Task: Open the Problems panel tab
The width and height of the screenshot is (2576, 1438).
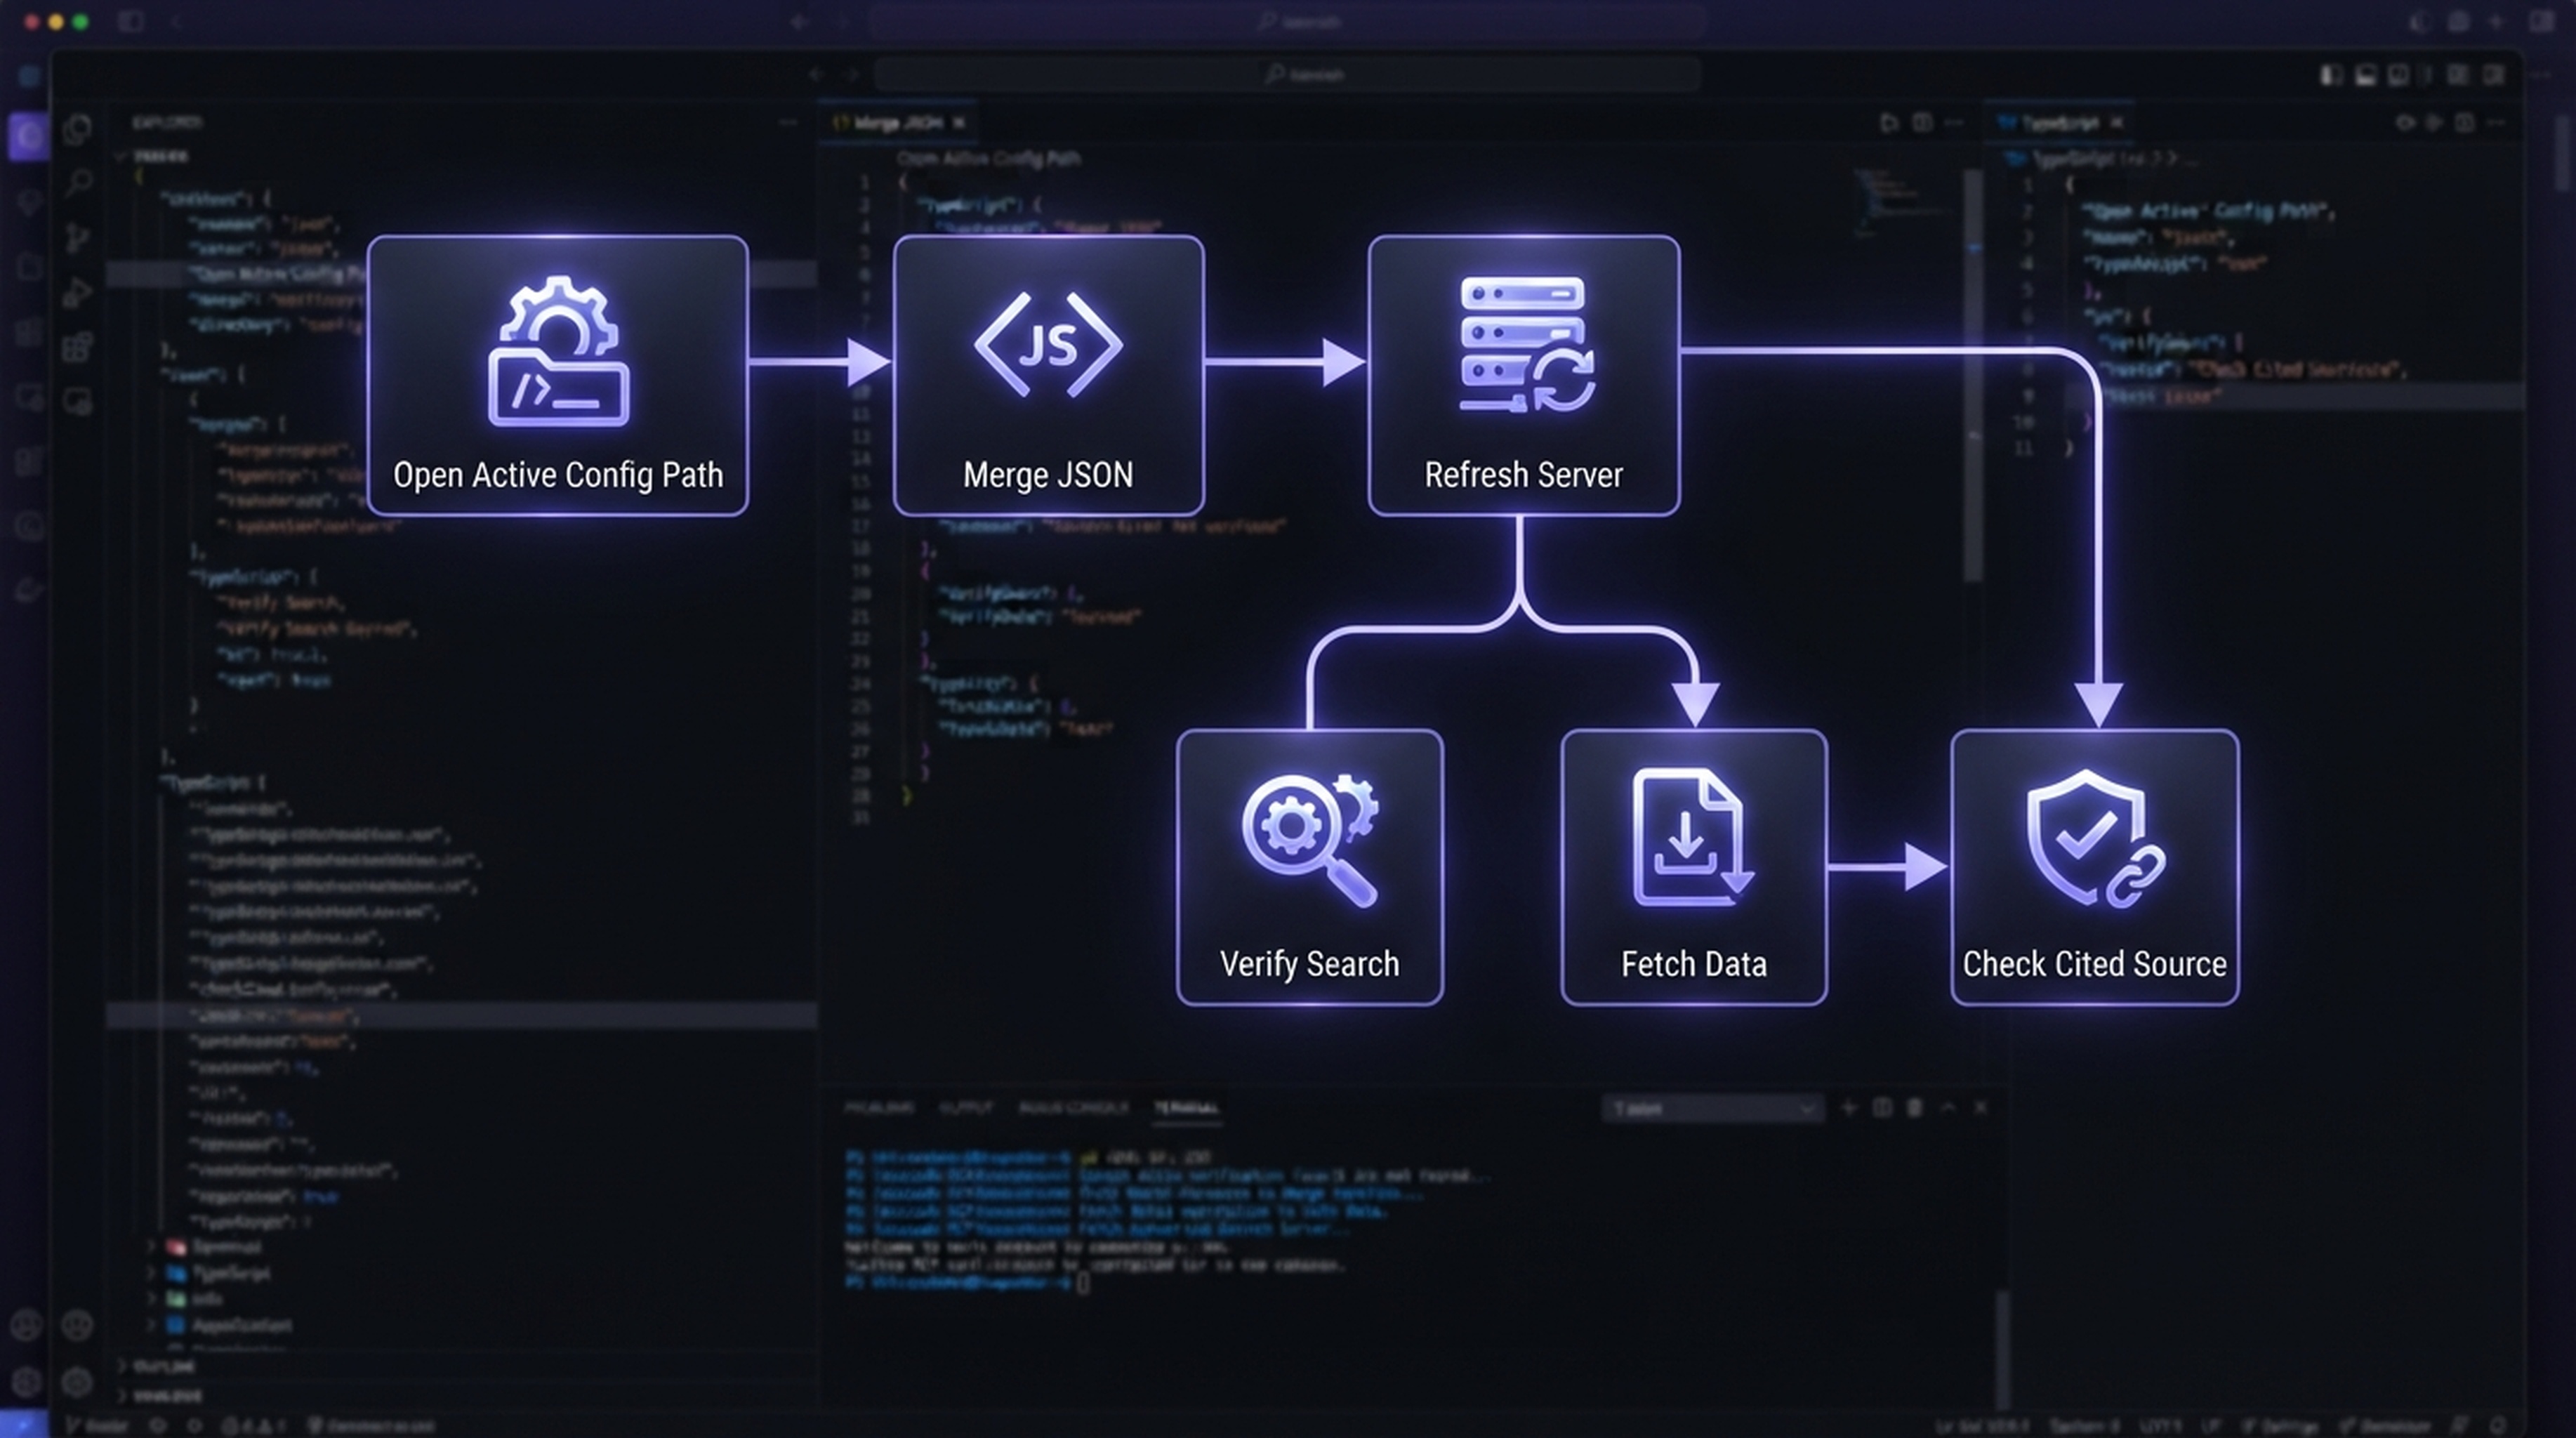Action: point(879,1108)
